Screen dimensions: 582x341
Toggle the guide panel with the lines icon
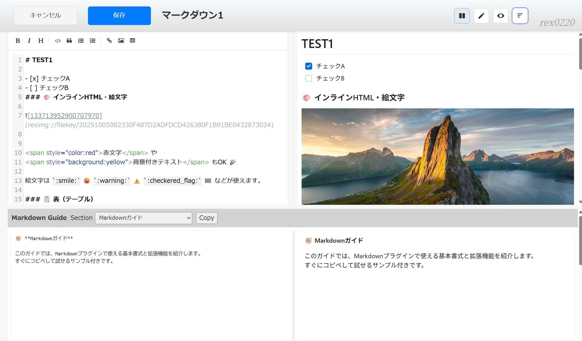coord(520,16)
